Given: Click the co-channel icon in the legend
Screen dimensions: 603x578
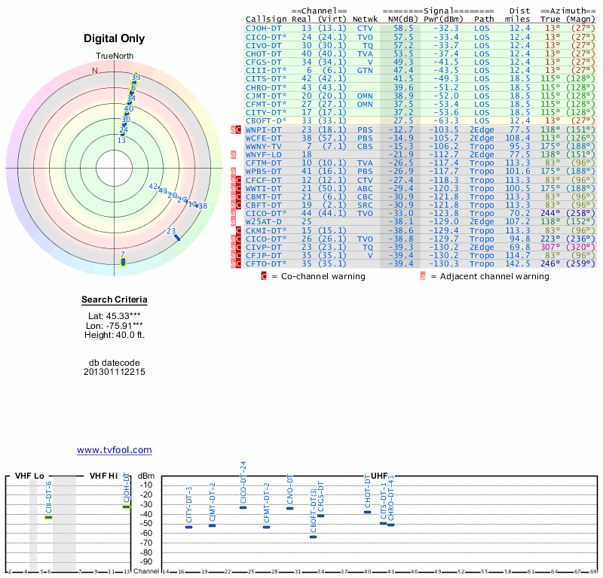Looking at the screenshot, I should click(264, 276).
